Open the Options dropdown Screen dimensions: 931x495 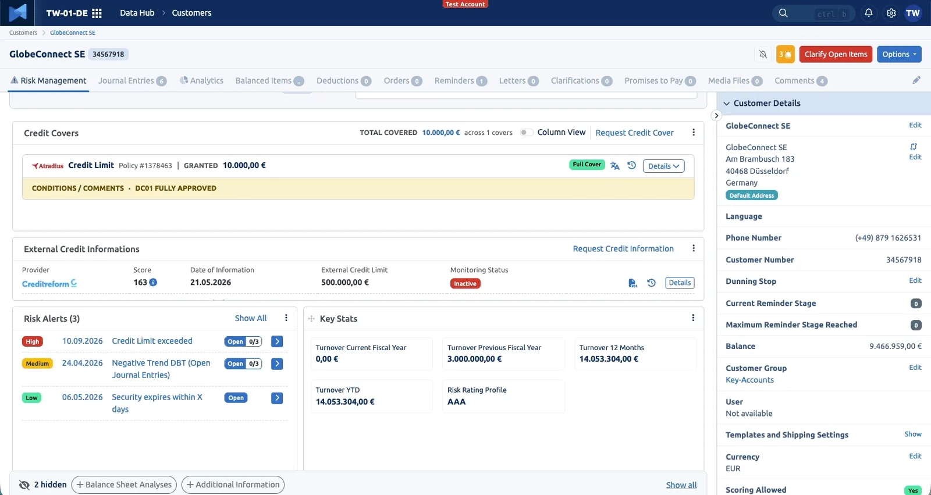pos(899,54)
